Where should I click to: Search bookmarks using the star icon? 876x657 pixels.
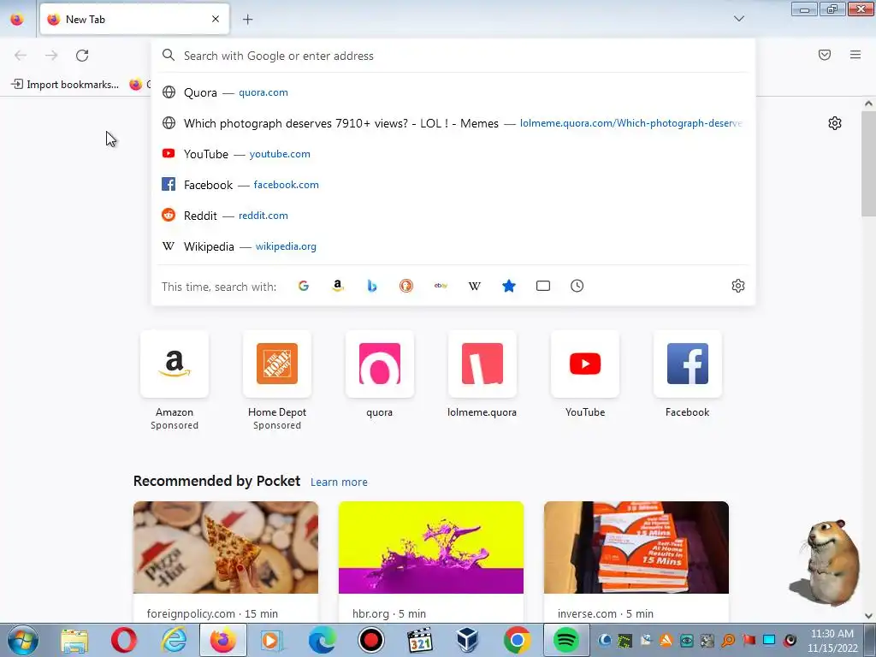tap(508, 286)
